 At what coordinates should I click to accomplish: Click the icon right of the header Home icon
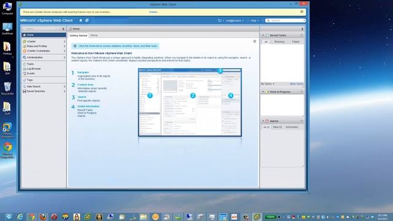click(87, 20)
